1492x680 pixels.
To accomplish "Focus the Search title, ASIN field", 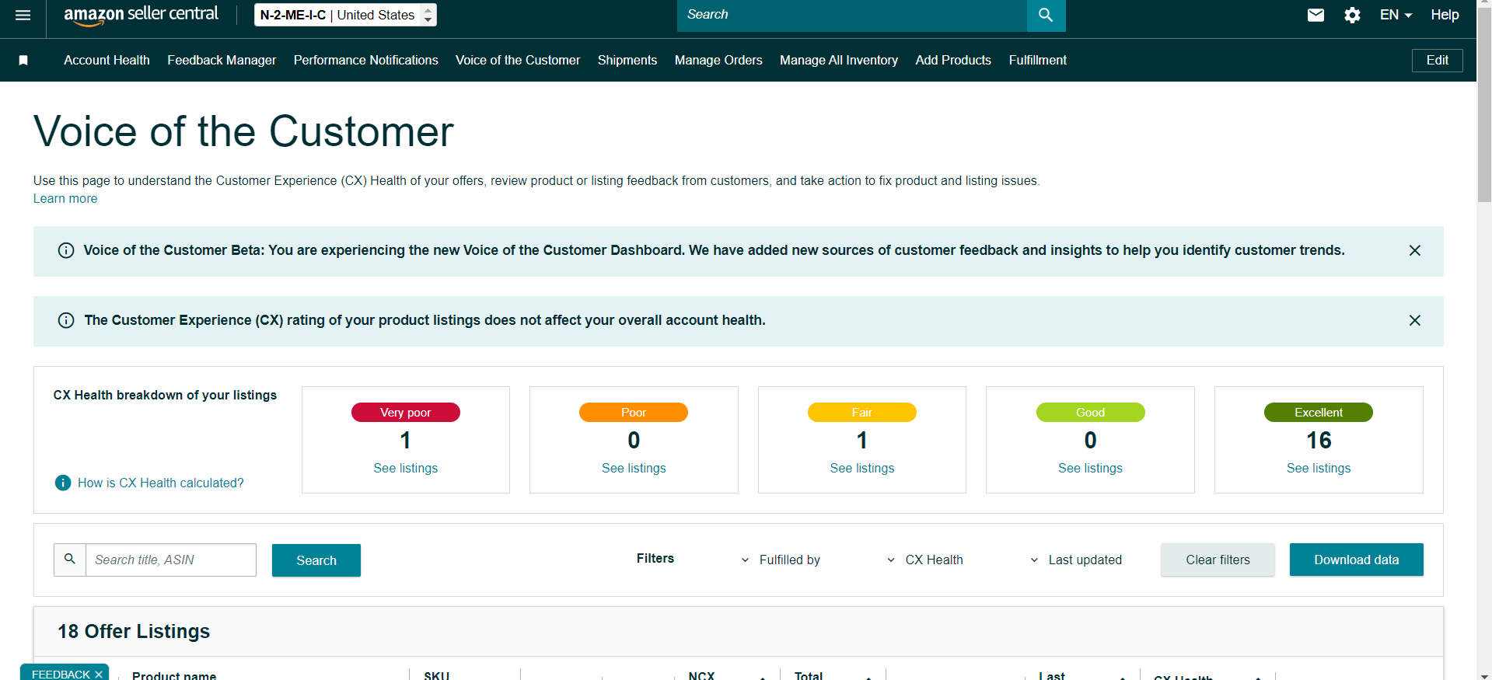I will 170,560.
